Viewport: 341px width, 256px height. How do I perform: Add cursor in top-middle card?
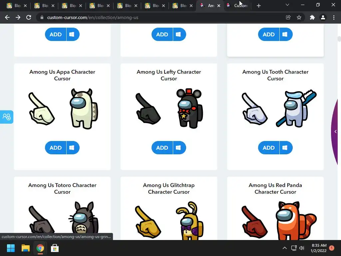[x=162, y=34]
